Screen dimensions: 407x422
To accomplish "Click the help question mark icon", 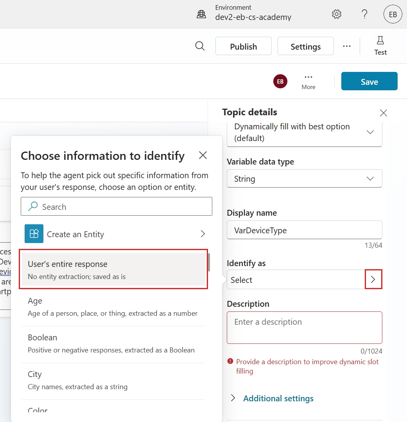I will (364, 14).
